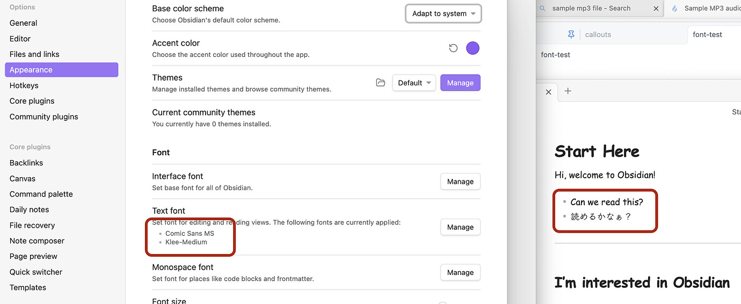Open Core plugins settings section
Screen dimensions: 741x304
[x=61, y=101]
